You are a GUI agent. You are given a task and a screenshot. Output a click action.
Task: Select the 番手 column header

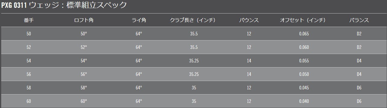coord(29,20)
